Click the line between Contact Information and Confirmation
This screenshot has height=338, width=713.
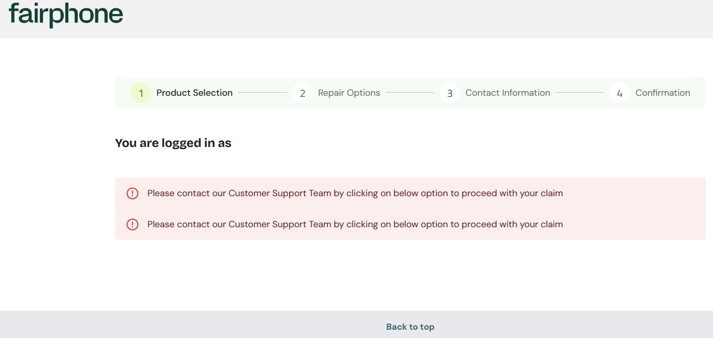point(580,93)
